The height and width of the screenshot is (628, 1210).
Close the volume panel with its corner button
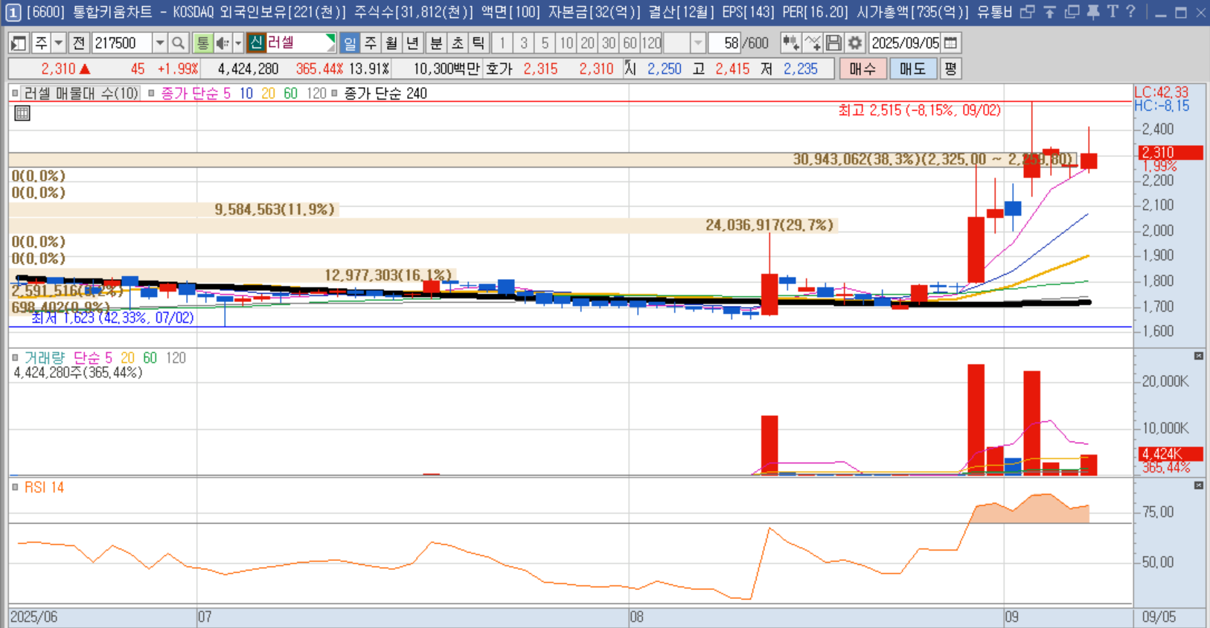pos(1199,356)
